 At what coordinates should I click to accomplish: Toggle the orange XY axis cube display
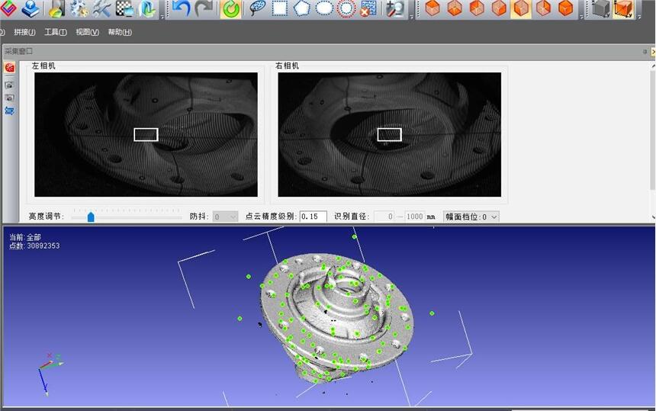click(623, 9)
